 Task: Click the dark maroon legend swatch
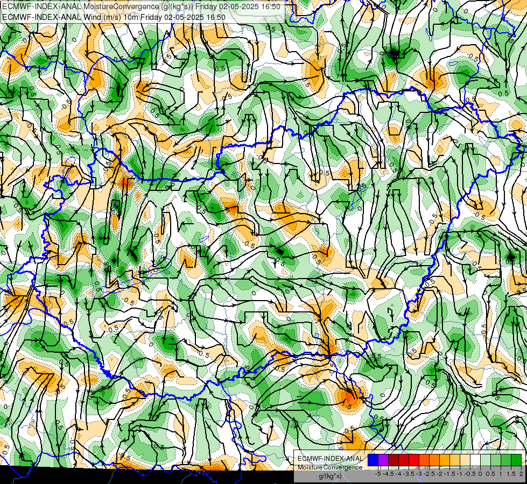point(394,460)
